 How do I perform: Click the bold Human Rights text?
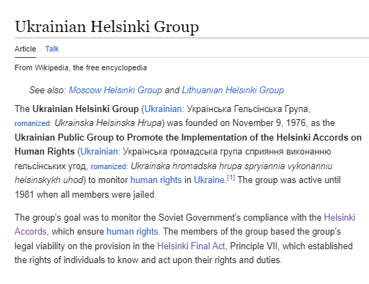45,152
